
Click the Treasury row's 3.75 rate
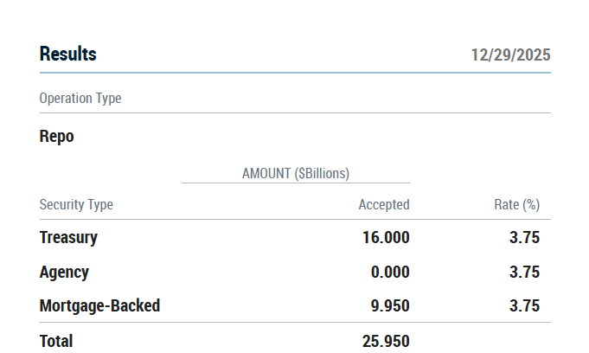(524, 237)
